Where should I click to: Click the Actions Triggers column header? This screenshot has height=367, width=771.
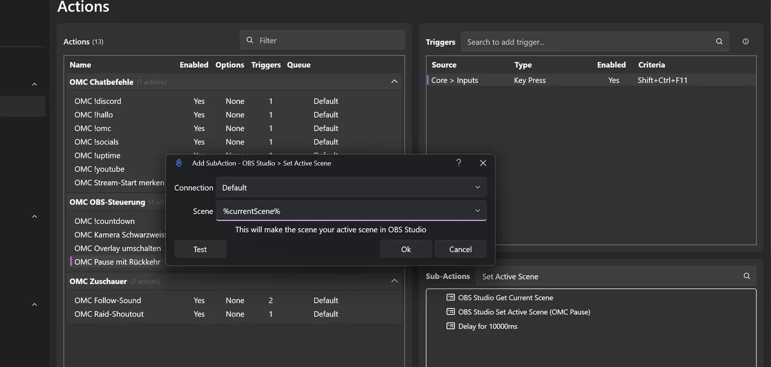click(x=266, y=64)
